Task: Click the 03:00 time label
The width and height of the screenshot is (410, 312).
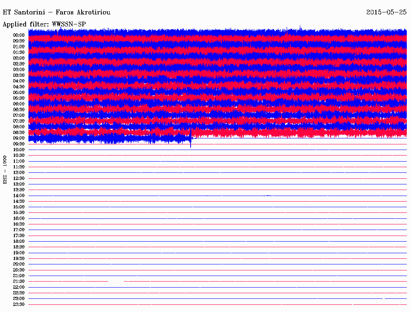Action: click(x=19, y=70)
